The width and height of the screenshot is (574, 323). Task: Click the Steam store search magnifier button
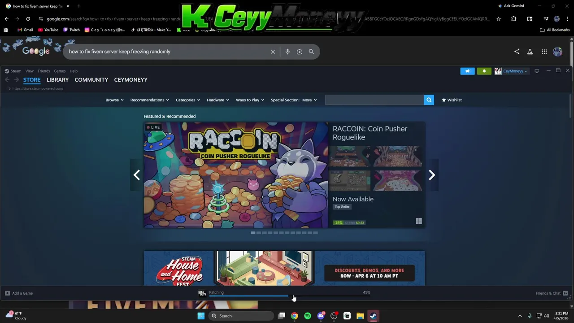[x=429, y=100]
